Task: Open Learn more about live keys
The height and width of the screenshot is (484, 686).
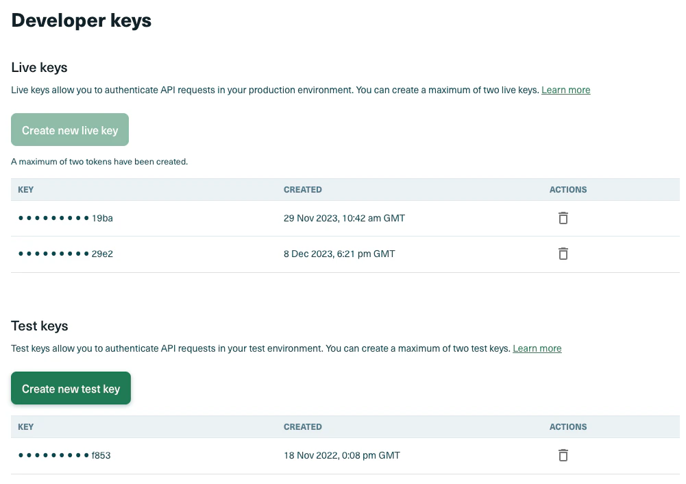Action: coord(565,90)
